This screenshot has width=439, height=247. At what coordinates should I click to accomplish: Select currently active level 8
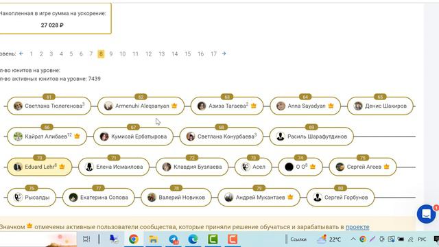(x=101, y=54)
